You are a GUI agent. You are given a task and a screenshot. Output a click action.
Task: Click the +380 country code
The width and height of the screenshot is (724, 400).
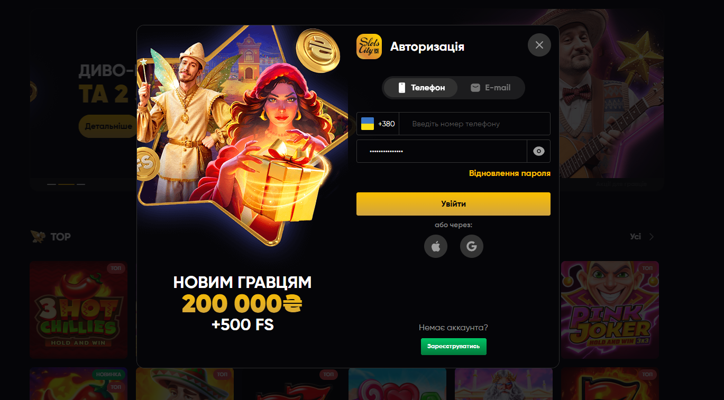(387, 124)
